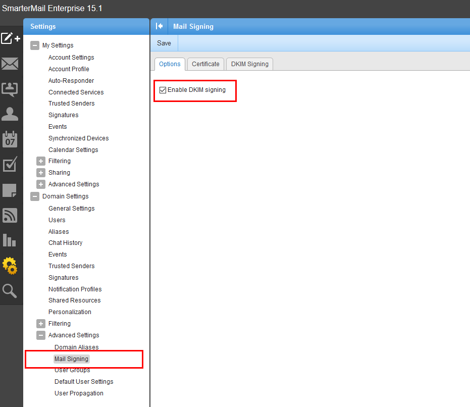Click the Save button

[x=164, y=43]
